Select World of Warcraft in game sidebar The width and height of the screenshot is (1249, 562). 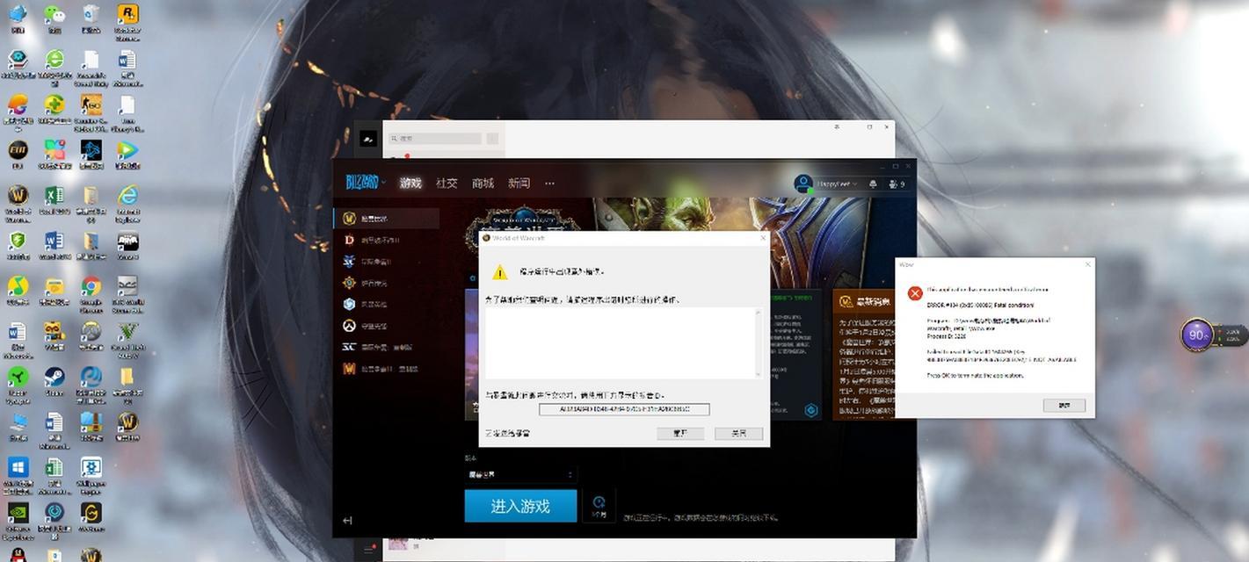pyautogui.click(x=387, y=219)
